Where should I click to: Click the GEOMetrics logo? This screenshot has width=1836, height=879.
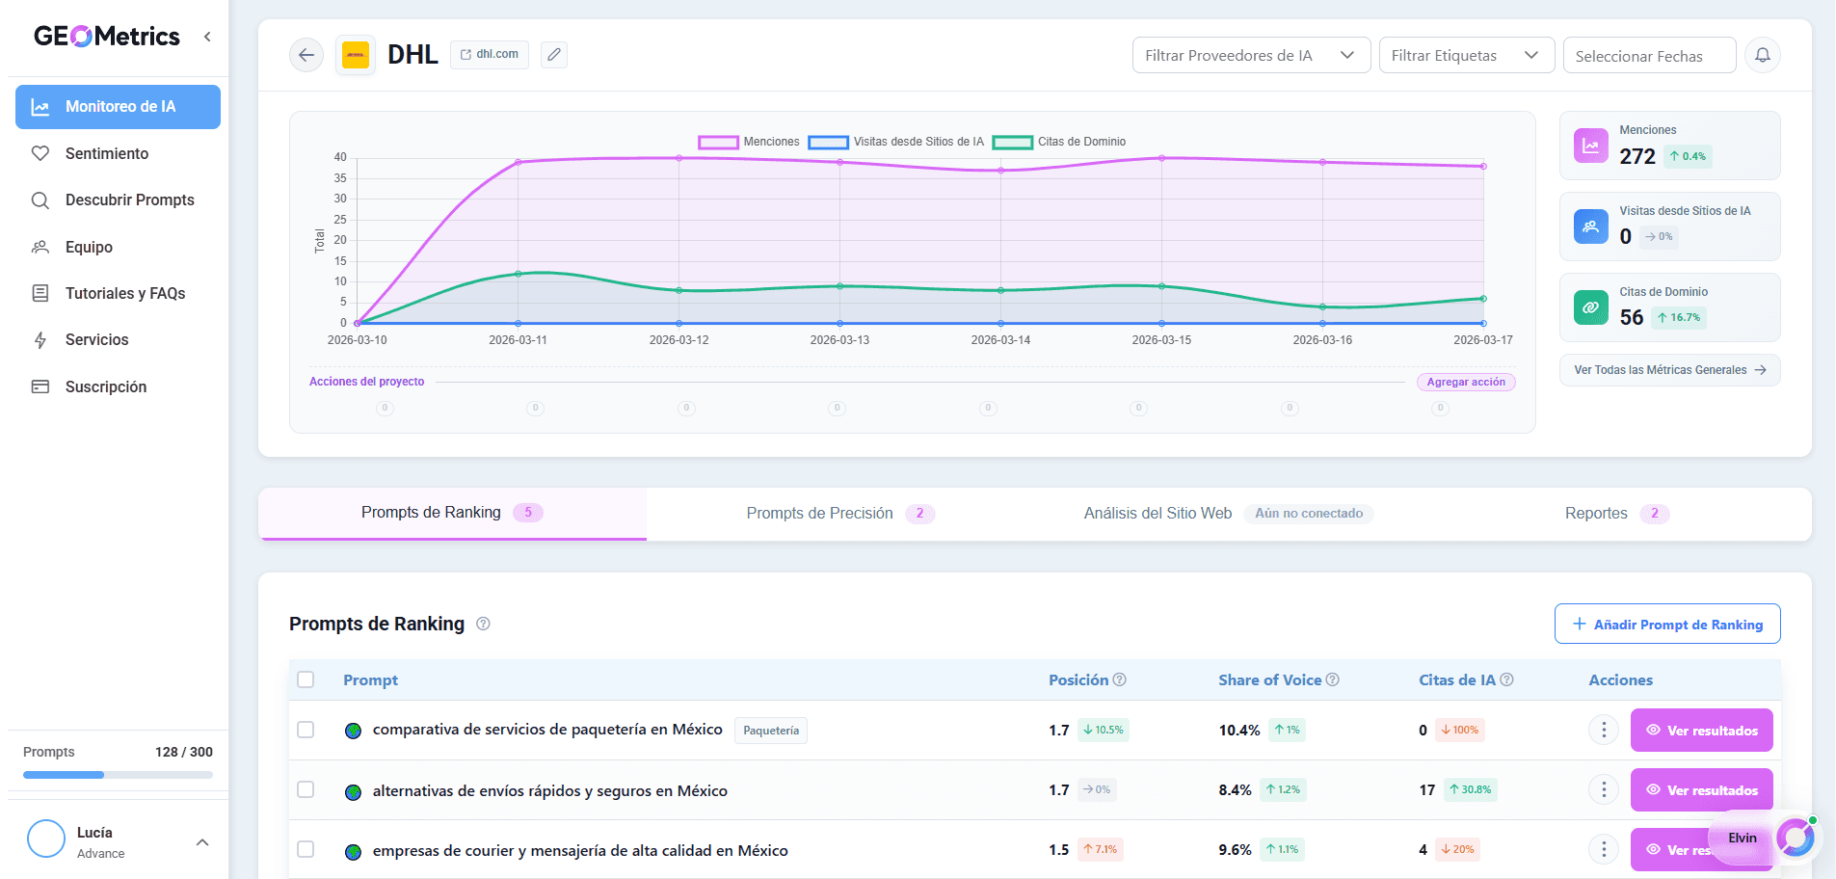(107, 37)
